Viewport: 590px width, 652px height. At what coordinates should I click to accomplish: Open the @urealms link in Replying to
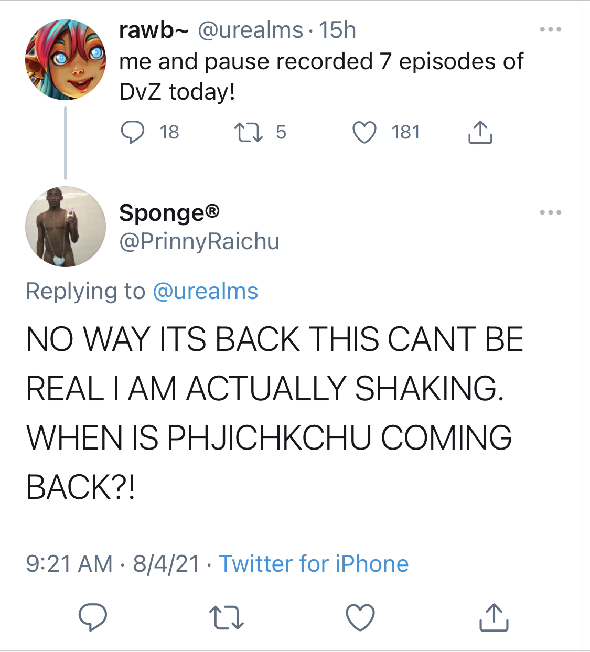tap(205, 291)
